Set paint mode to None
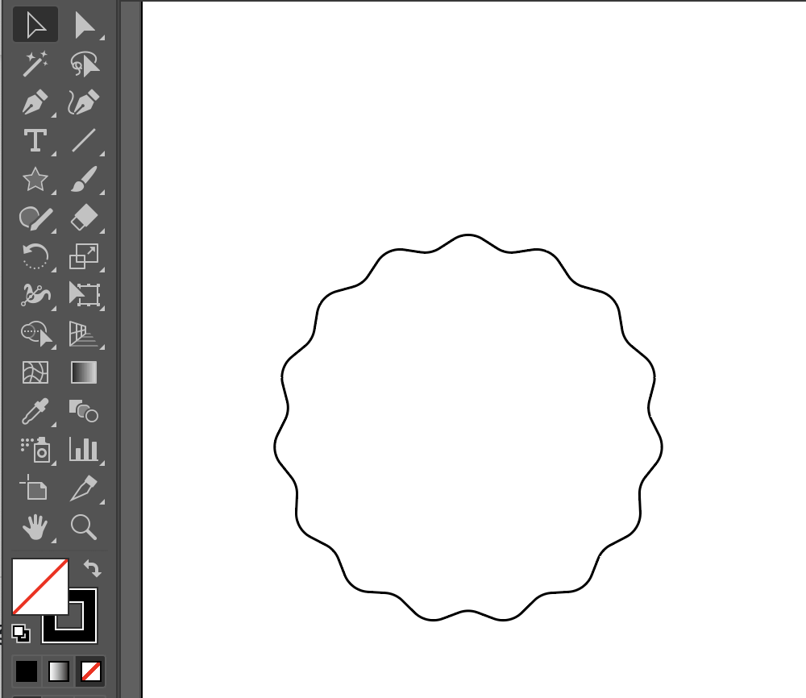Image resolution: width=806 pixels, height=698 pixels. click(x=90, y=671)
